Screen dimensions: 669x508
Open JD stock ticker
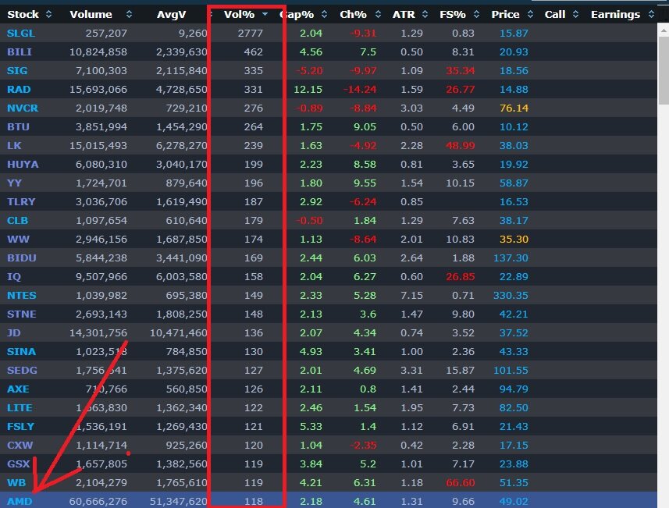pos(13,332)
